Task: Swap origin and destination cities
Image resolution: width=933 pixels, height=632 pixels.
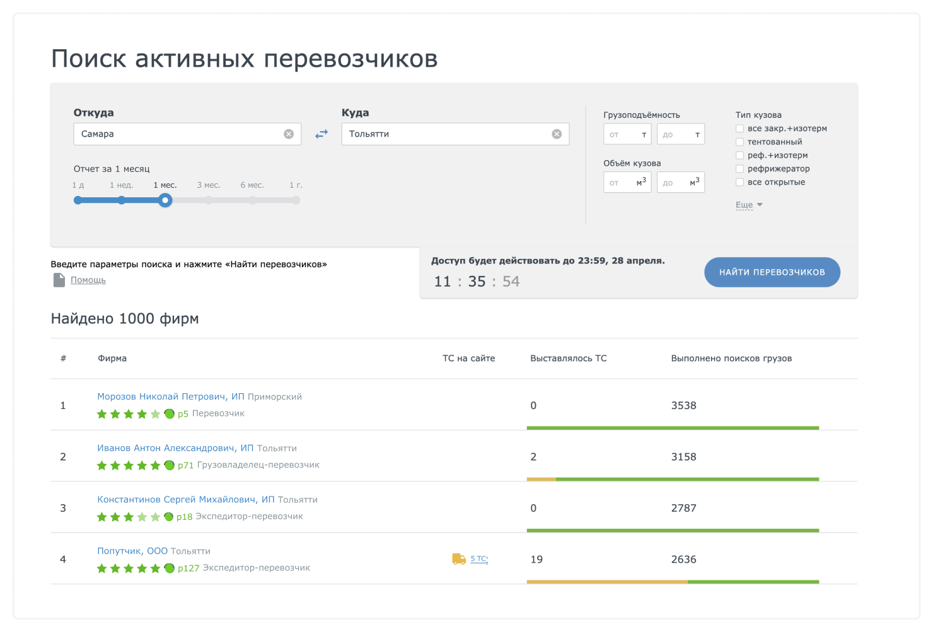Action: [x=322, y=134]
